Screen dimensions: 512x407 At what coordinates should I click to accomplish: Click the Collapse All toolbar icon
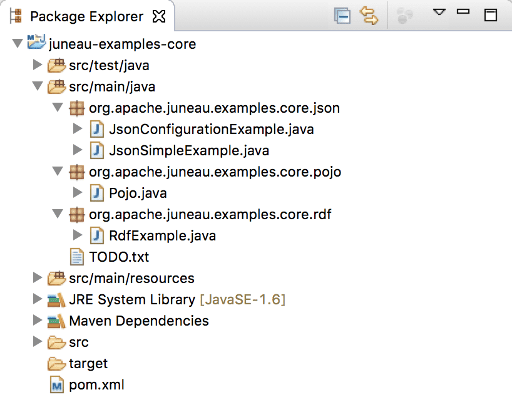click(x=342, y=16)
